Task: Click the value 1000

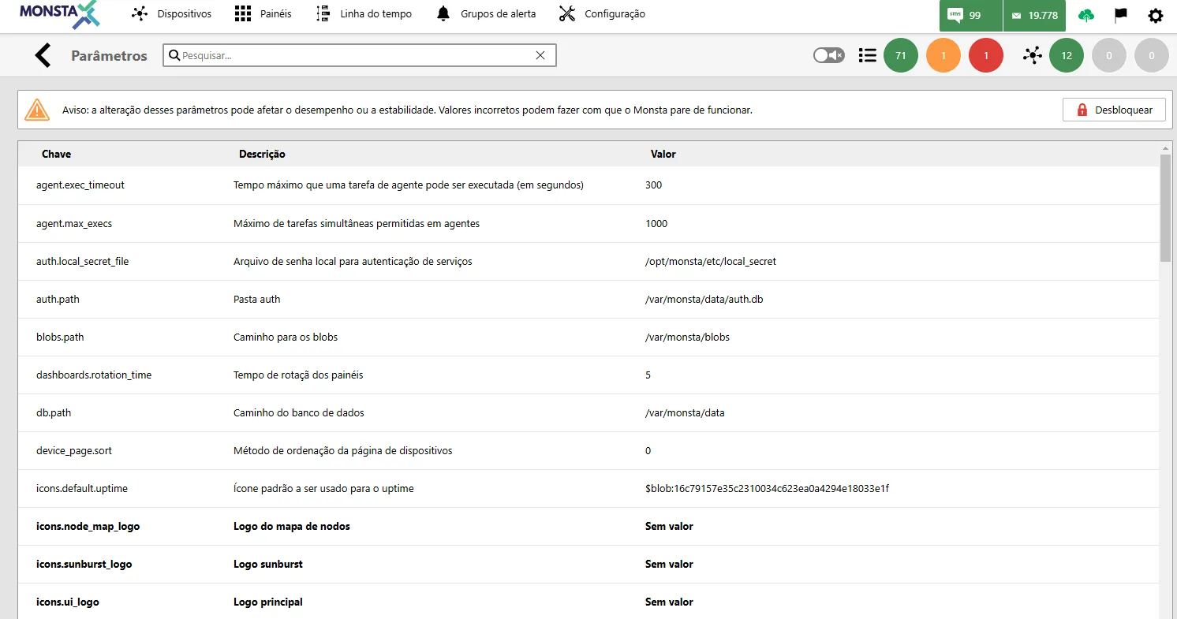Action: click(656, 223)
